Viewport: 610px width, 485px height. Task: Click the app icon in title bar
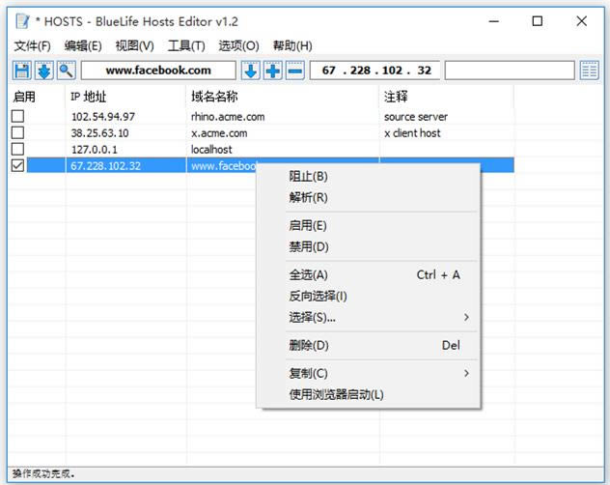22,21
